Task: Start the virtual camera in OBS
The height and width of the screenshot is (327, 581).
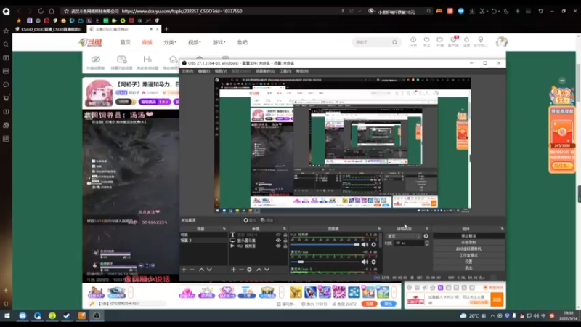Action: [468, 249]
